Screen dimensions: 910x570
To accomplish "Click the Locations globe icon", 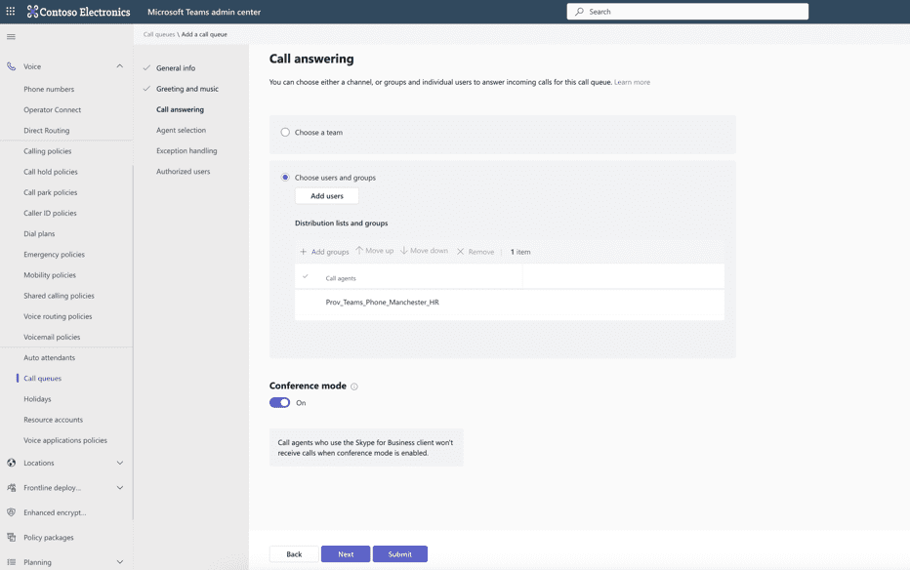I will [11, 463].
